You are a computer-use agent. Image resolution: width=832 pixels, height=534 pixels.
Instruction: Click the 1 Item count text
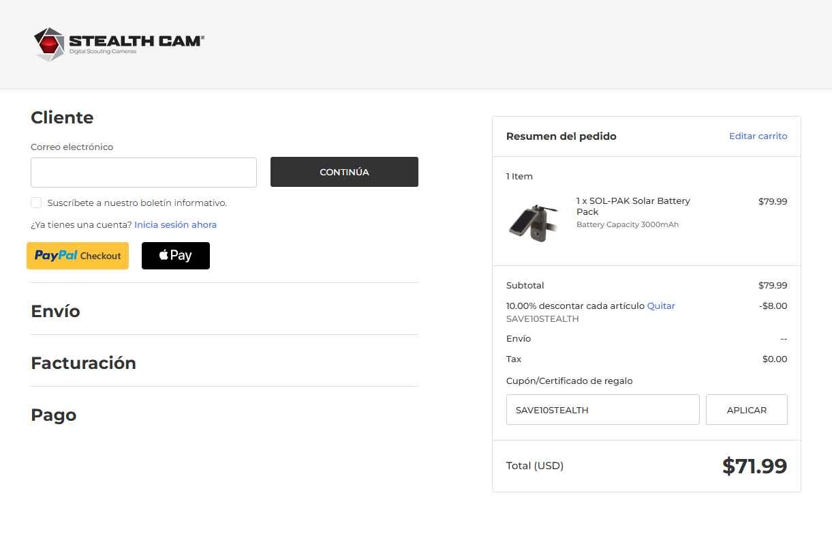[519, 176]
